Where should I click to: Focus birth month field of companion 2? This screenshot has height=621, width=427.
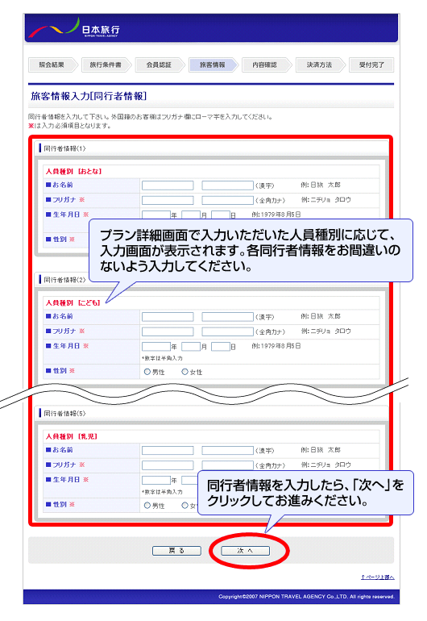coord(191,347)
